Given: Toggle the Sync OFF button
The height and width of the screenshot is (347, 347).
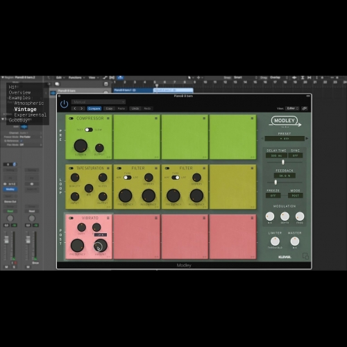Looking at the screenshot, I should 296,155.
